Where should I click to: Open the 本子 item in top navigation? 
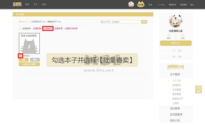36,4
